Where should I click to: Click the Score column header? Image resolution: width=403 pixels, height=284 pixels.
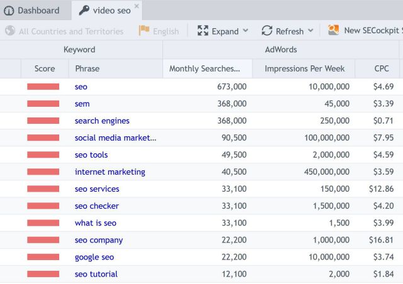(45, 69)
